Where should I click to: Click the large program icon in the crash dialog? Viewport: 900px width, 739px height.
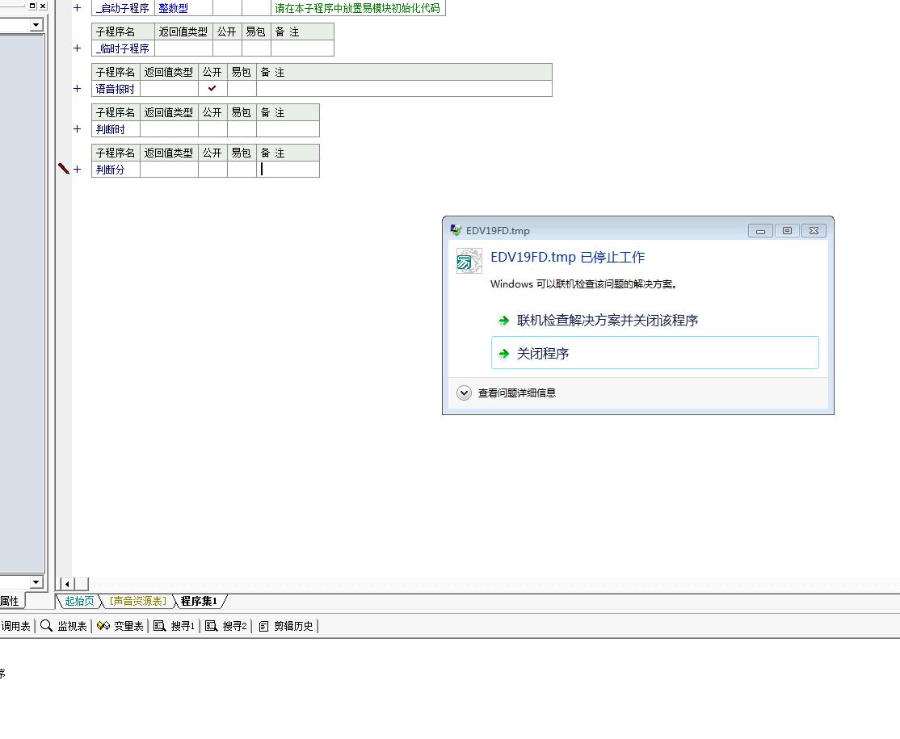(x=469, y=261)
